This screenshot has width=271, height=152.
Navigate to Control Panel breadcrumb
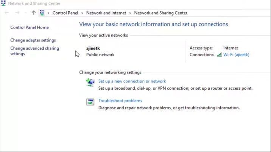coord(65,13)
